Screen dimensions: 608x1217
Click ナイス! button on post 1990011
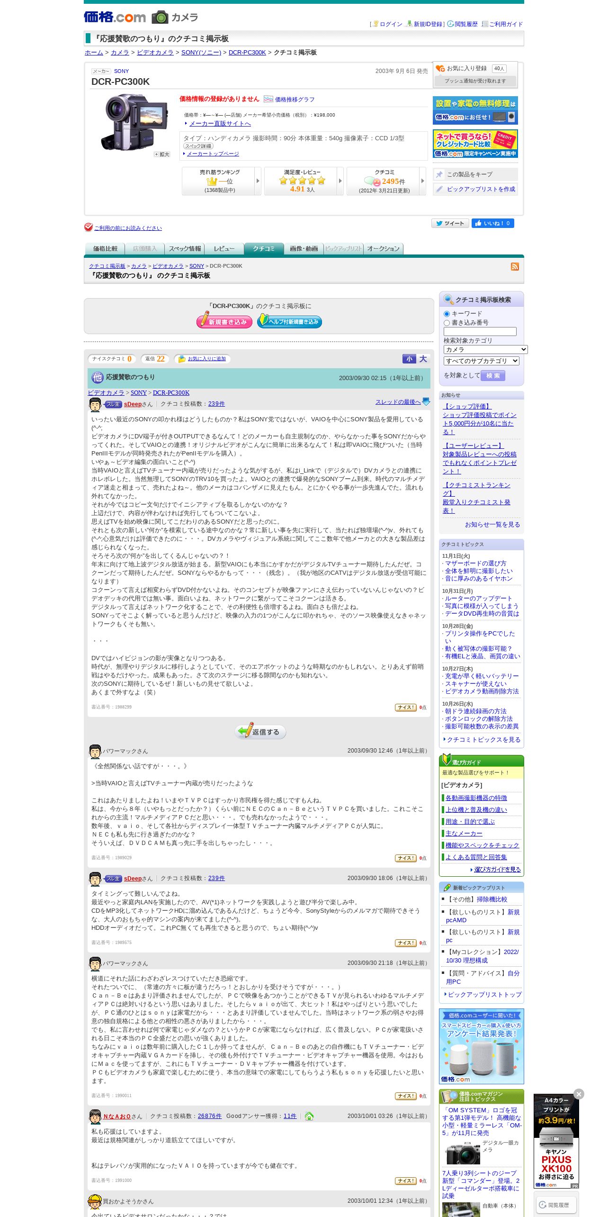pyautogui.click(x=406, y=1096)
